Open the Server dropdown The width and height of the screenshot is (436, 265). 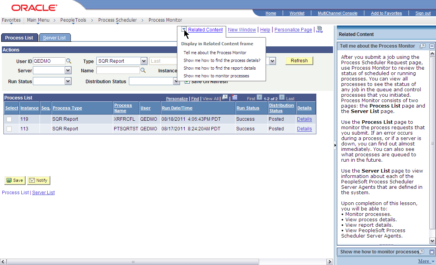pos(67,70)
